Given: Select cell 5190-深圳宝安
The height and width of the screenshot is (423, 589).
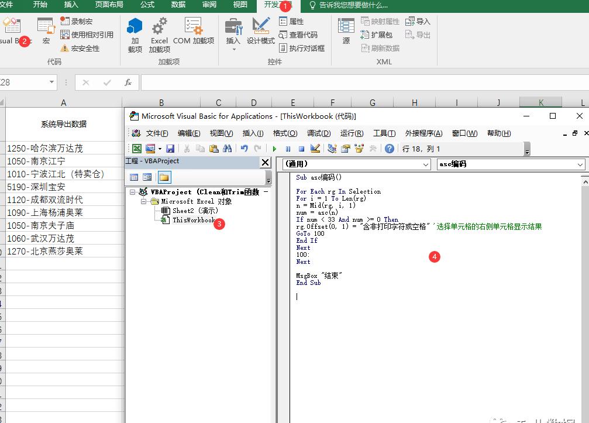Looking at the screenshot, I should click(x=64, y=187).
